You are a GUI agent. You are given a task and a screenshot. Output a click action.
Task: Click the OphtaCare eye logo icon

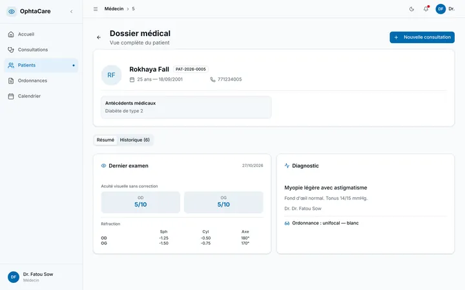click(x=12, y=12)
